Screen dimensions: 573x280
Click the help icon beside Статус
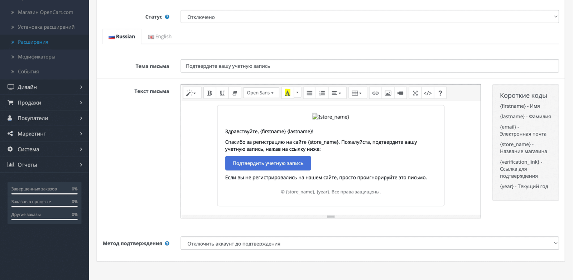pyautogui.click(x=167, y=17)
